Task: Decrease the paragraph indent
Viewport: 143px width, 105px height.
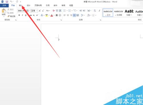Action: click(81, 11)
